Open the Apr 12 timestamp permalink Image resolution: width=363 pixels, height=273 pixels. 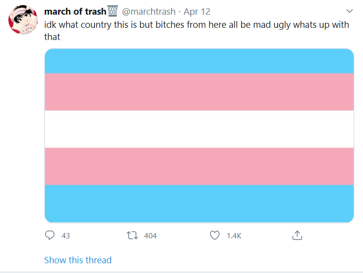(x=197, y=12)
